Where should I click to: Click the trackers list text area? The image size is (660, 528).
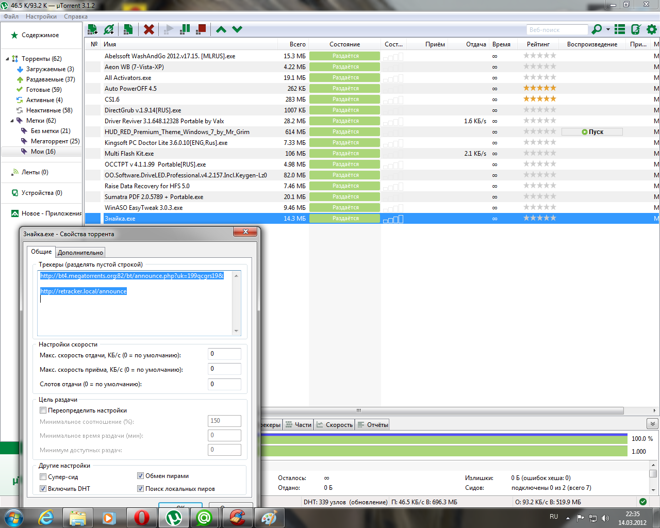[x=139, y=304]
